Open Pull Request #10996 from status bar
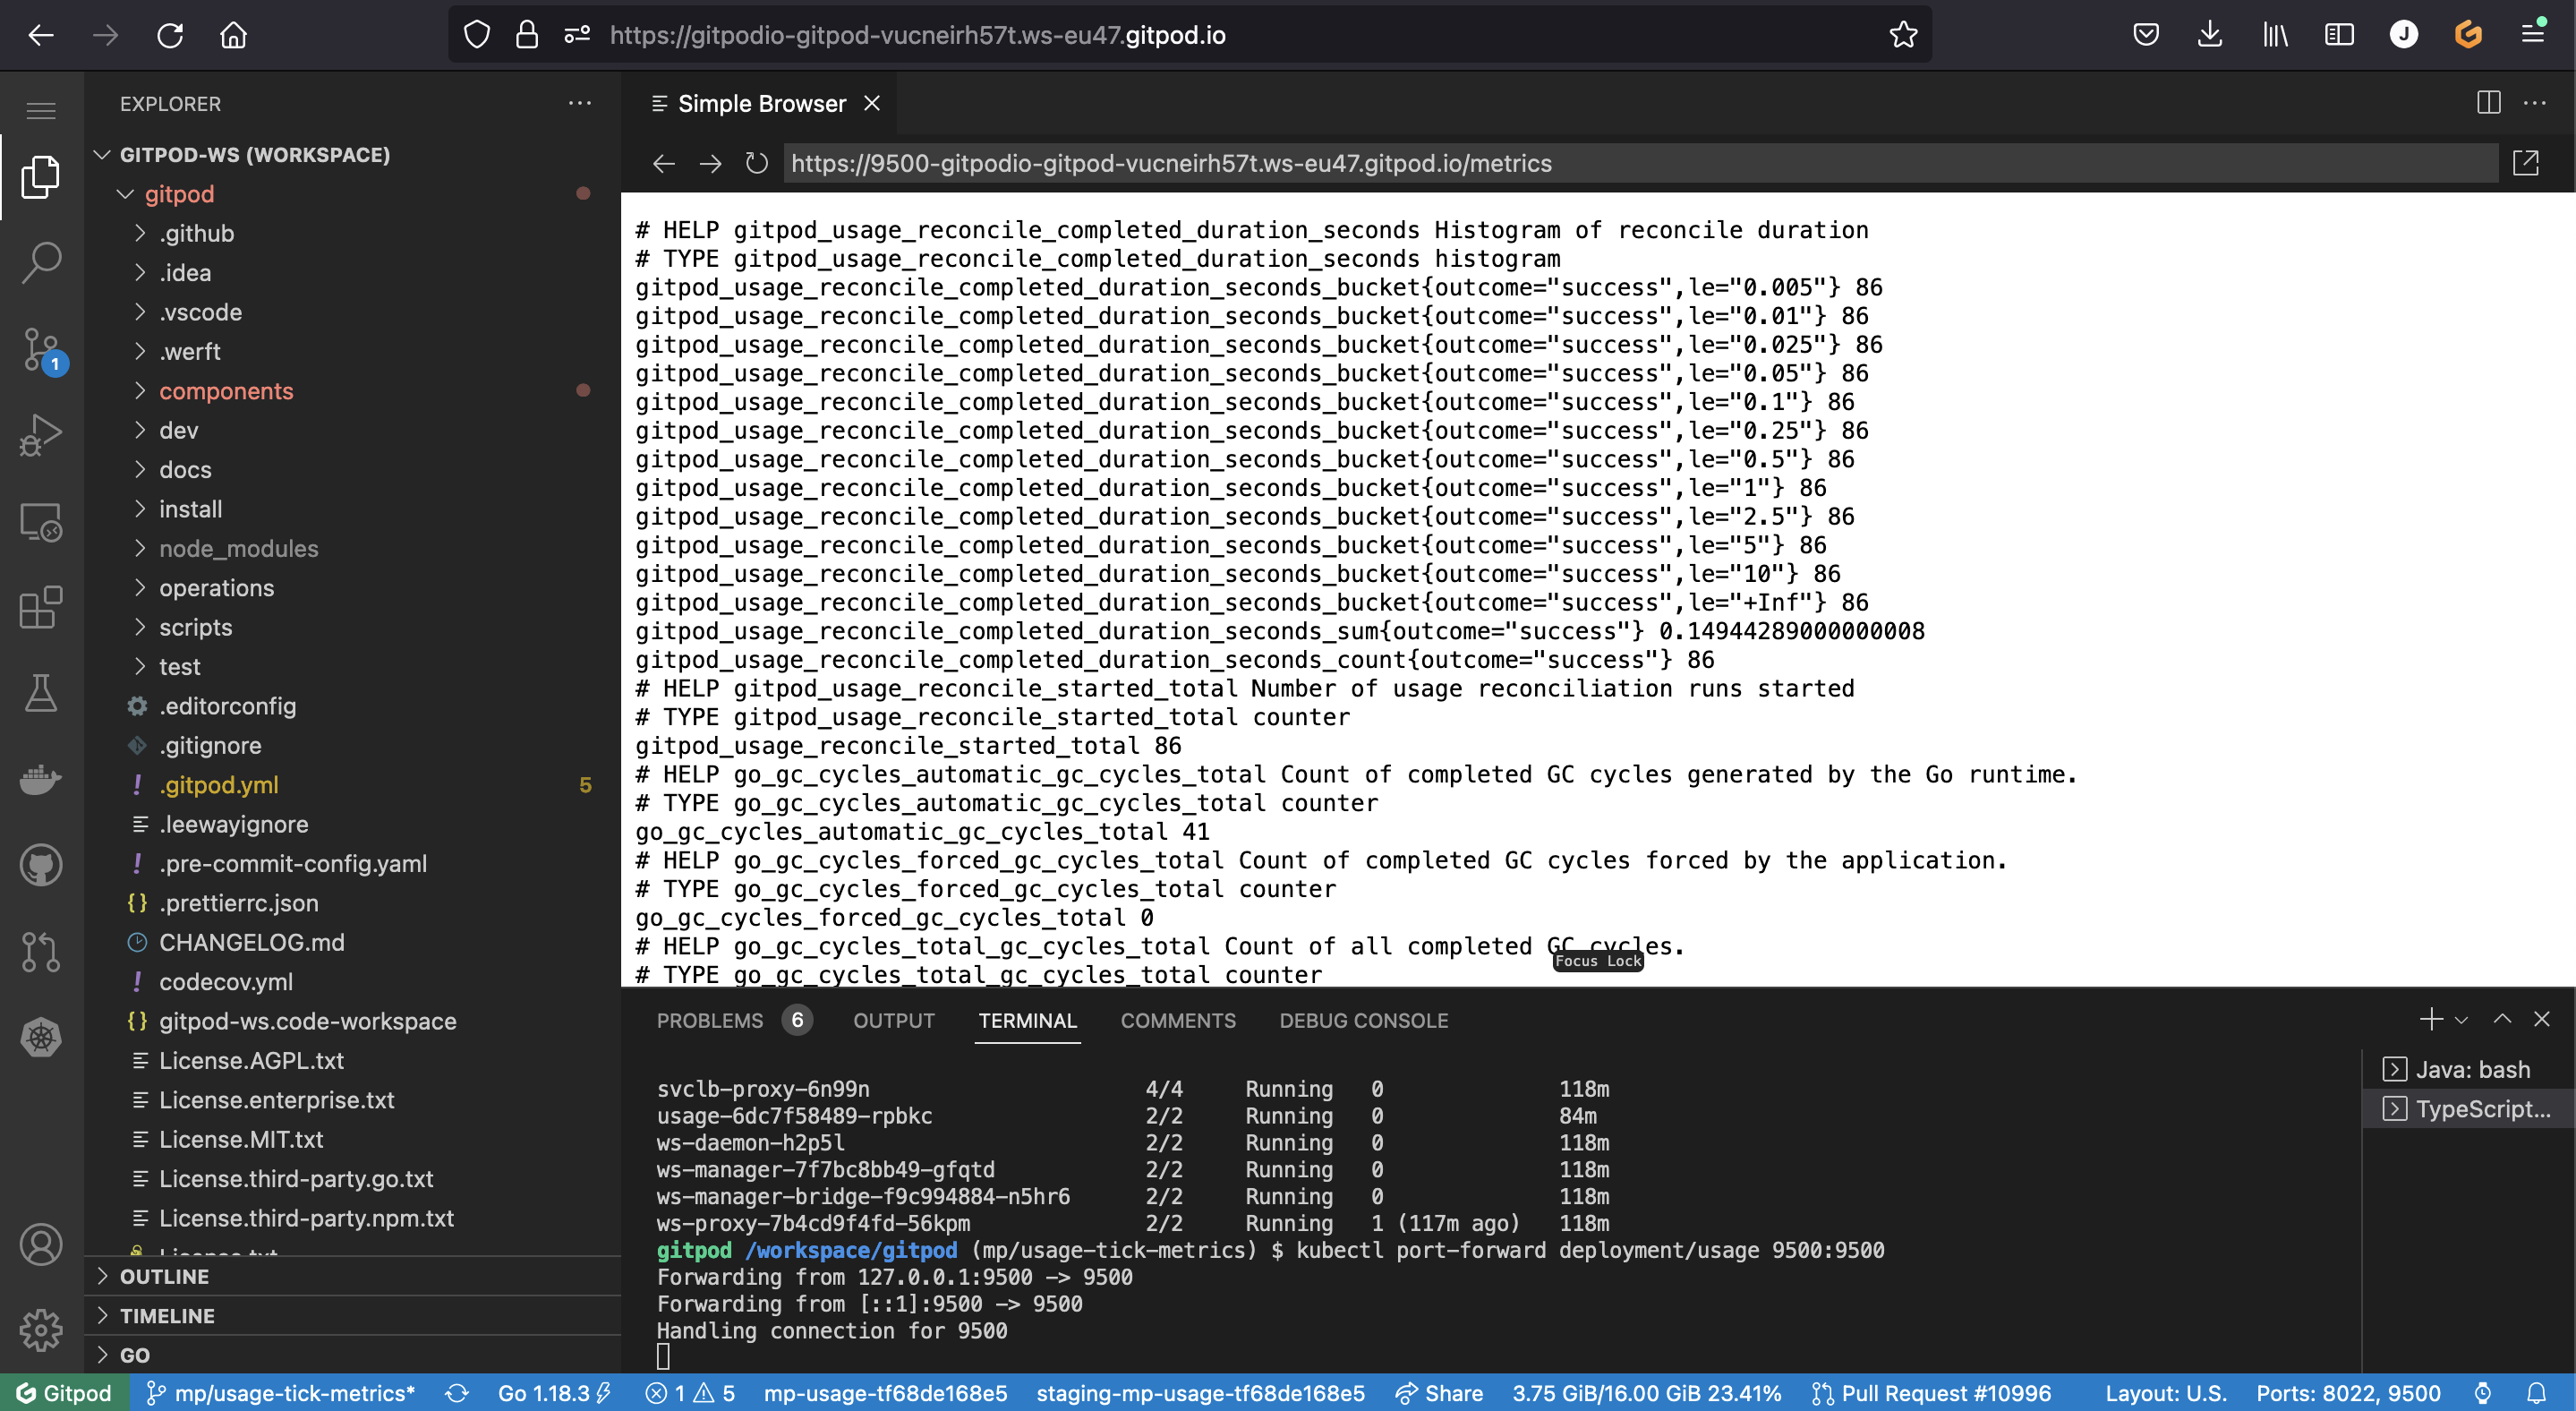 pyautogui.click(x=1932, y=1393)
